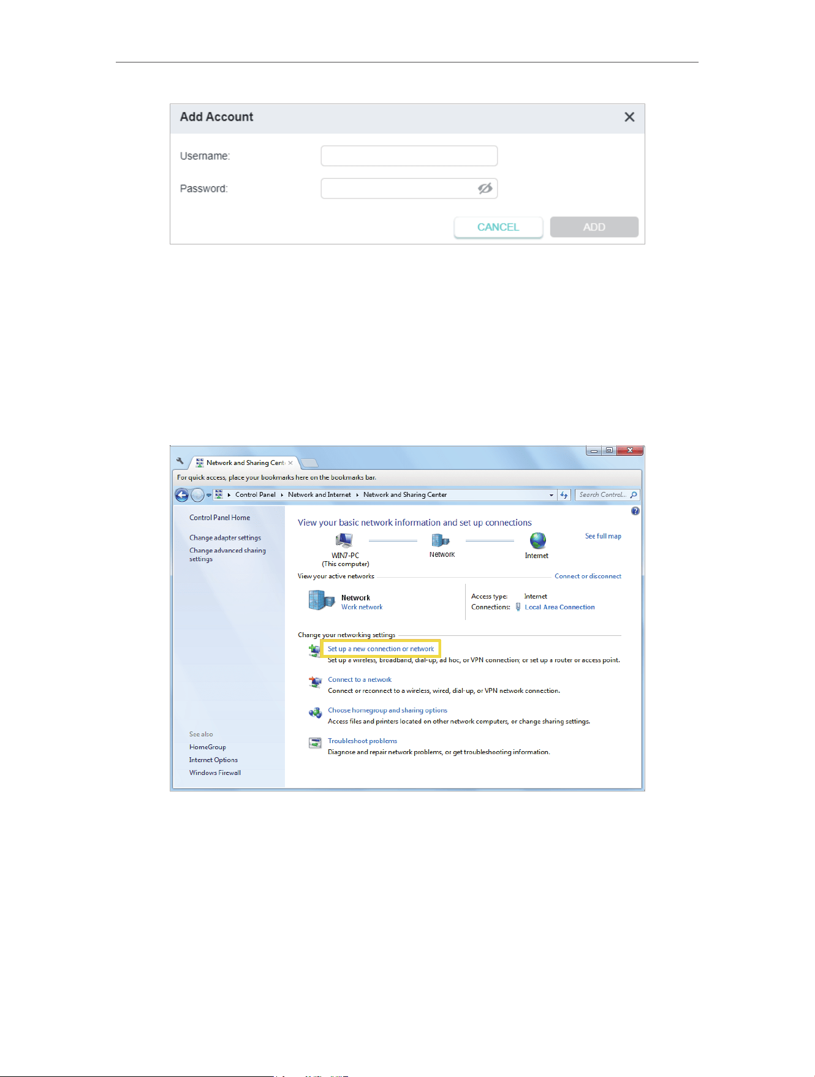The width and height of the screenshot is (815, 1077).
Task: Click the Work network link
Action: coord(362,607)
